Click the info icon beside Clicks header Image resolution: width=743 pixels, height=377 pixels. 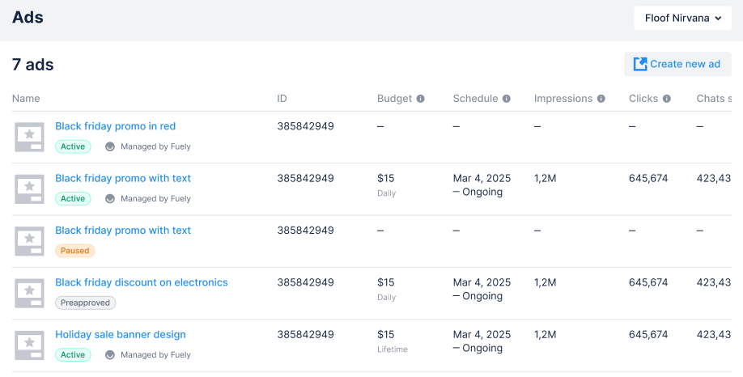pyautogui.click(x=667, y=99)
